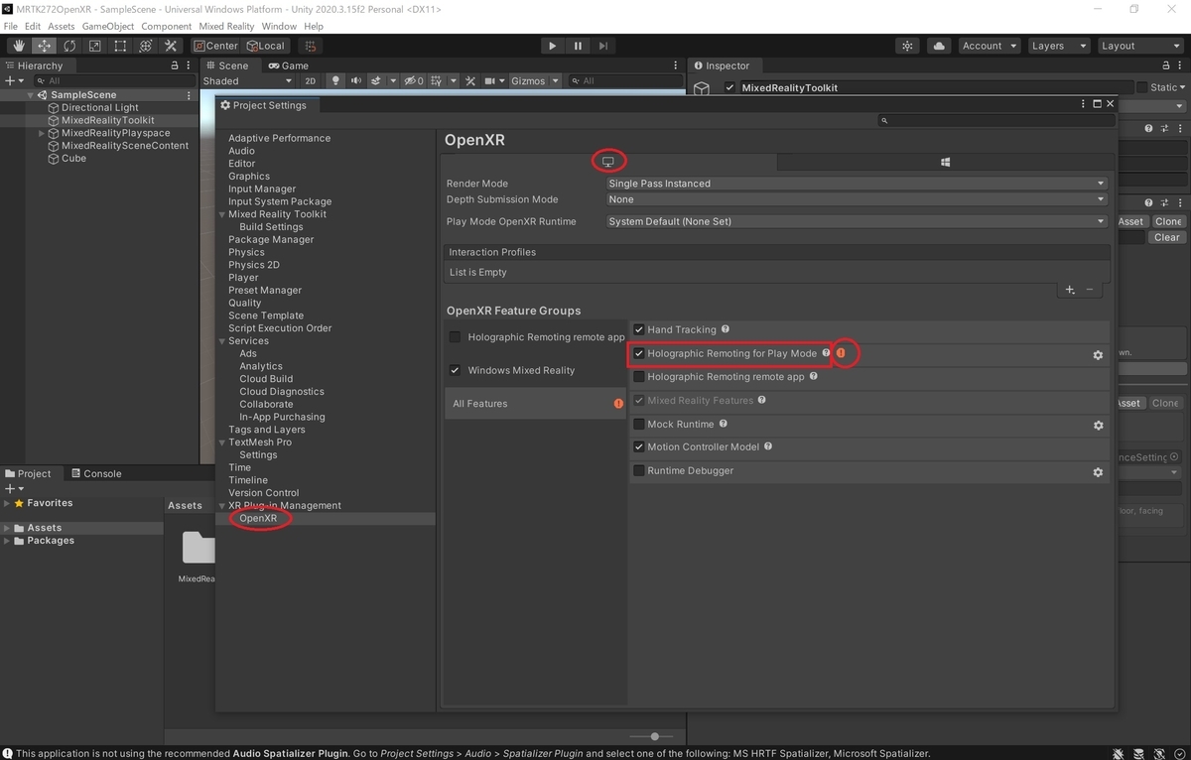Viewport: 1191px width, 760px height.
Task: Click the PC standalone platform tab icon
Action: click(608, 162)
